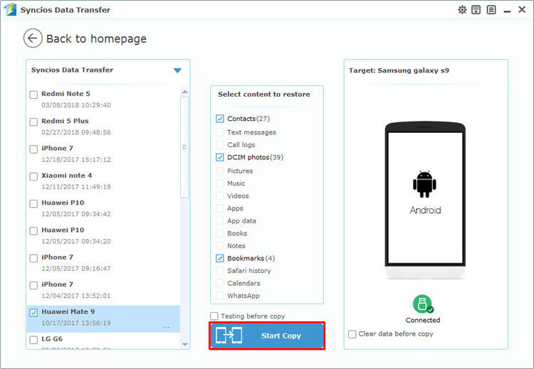The width and height of the screenshot is (534, 369).
Task: Click the save-screenshot icon in title bar
Action: 476,10
